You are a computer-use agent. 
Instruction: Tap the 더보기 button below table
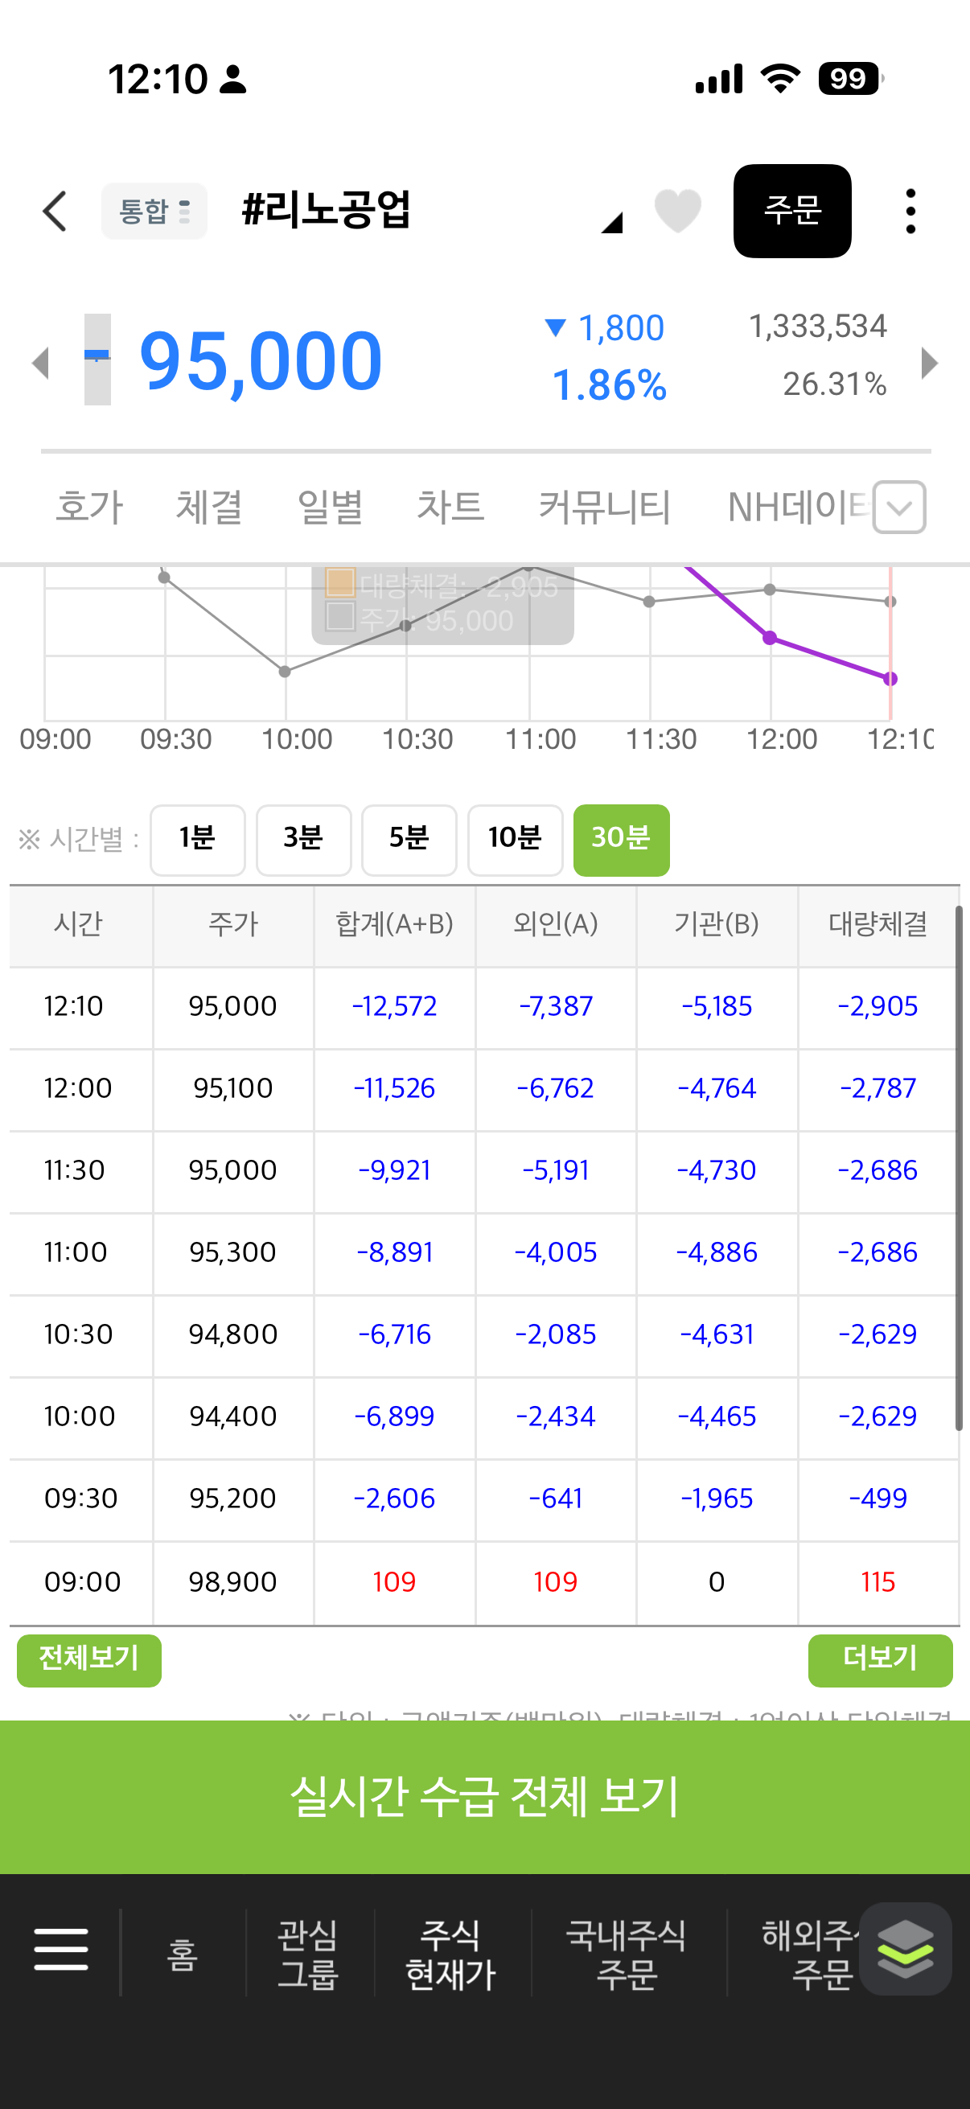pyautogui.click(x=880, y=1660)
